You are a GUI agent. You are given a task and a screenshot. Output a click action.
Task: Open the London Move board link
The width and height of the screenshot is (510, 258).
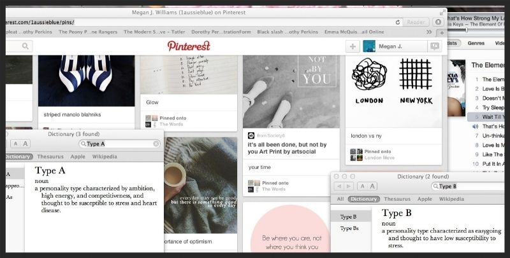click(379, 158)
